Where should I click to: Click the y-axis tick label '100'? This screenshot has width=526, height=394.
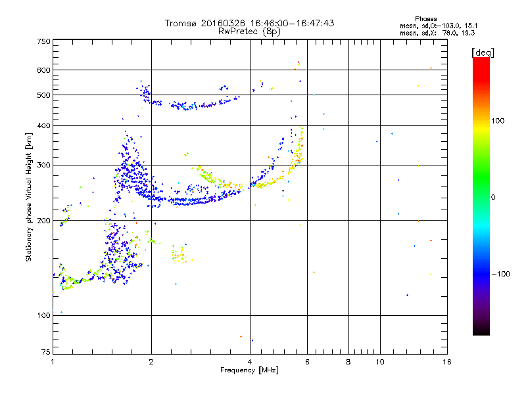[x=43, y=315]
